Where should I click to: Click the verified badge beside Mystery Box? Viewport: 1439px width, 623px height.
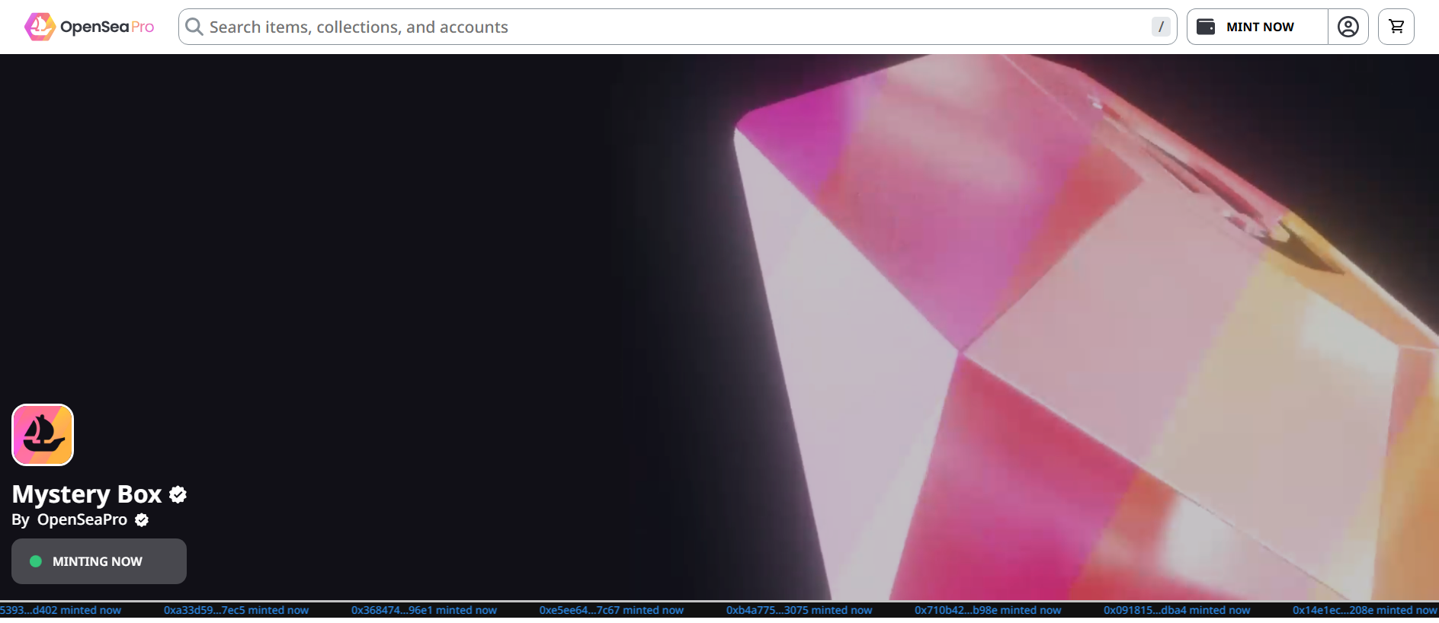(x=178, y=495)
